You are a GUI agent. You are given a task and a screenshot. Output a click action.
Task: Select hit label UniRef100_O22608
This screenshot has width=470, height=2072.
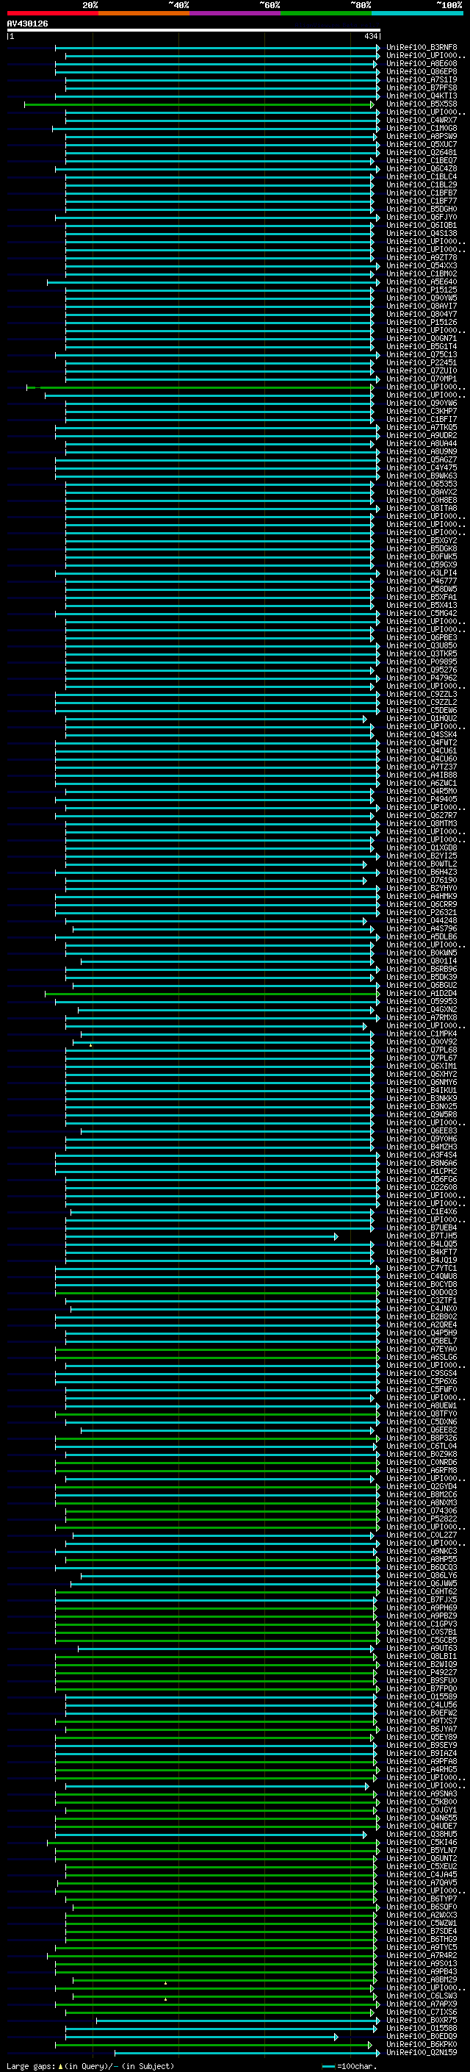tap(422, 1187)
